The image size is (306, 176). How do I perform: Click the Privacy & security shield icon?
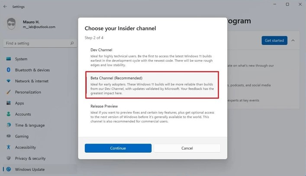(8, 158)
